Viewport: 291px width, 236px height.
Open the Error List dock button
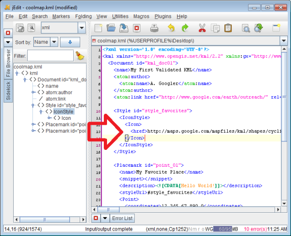tap(123, 218)
